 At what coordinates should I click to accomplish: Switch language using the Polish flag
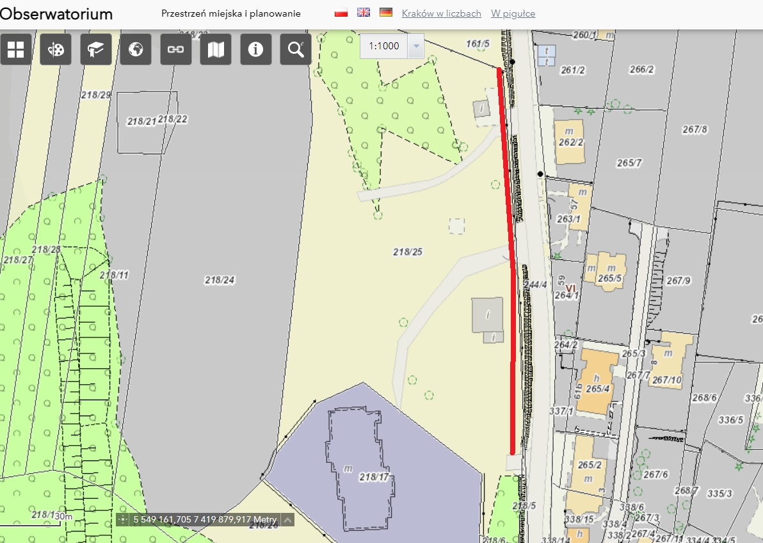[x=341, y=13]
